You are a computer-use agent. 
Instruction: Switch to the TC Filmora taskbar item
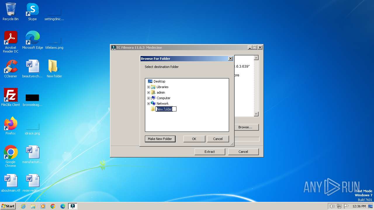click(73, 206)
